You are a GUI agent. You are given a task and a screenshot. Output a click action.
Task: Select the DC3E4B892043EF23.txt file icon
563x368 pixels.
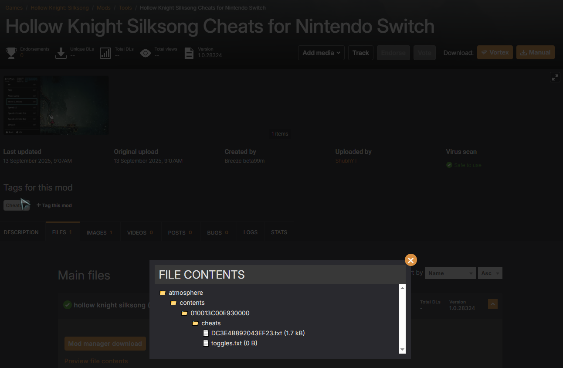coord(206,333)
